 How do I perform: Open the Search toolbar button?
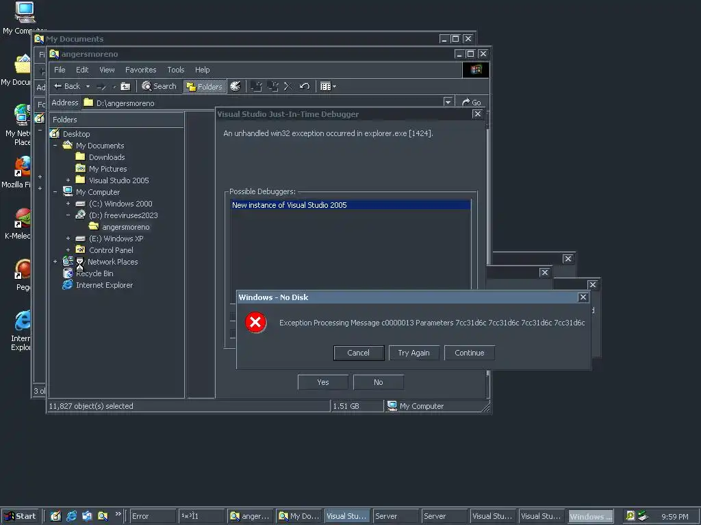[159, 86]
